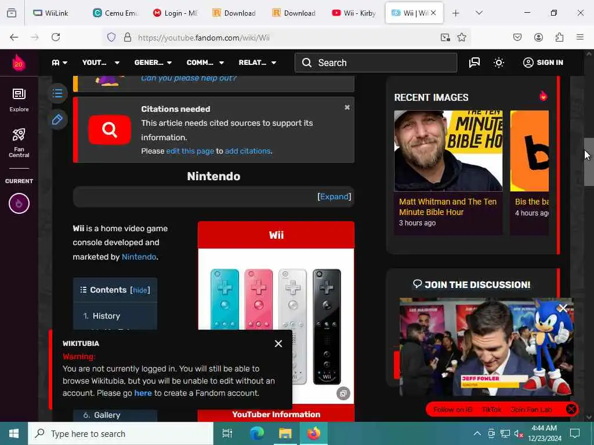Viewport: 594px width, 445px height.
Task: Switch to Cemu Emu tab
Action: [116, 13]
